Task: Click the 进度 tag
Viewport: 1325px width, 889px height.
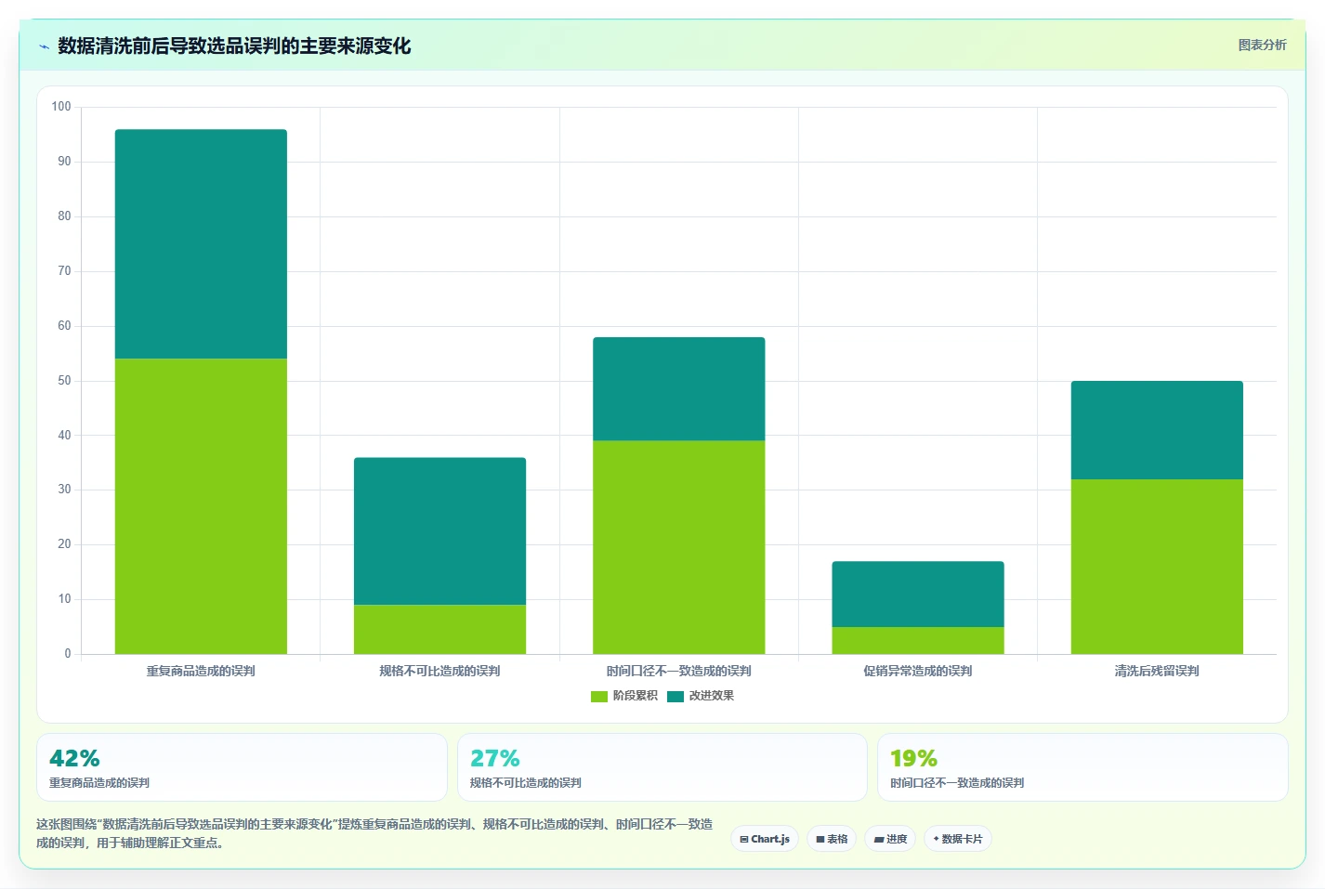Action: (890, 839)
